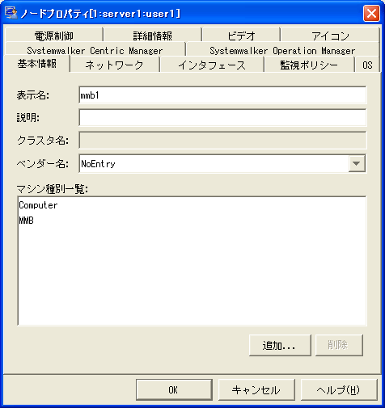This screenshot has width=385, height=408.
Task: Select the ビデオ tab
Action: click(x=241, y=36)
